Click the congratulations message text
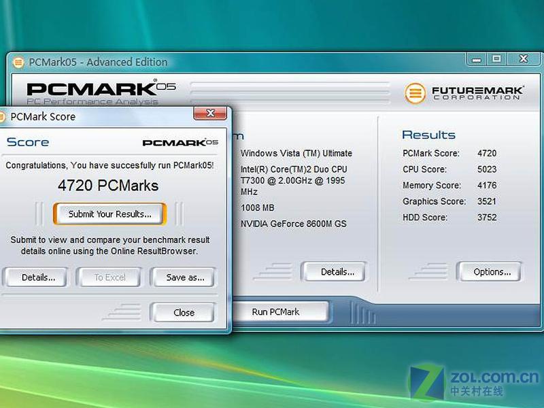 (x=109, y=165)
